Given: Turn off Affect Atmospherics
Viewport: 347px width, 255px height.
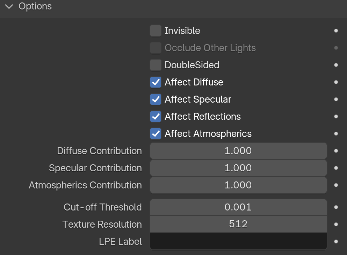Looking at the screenshot, I should 156,134.
